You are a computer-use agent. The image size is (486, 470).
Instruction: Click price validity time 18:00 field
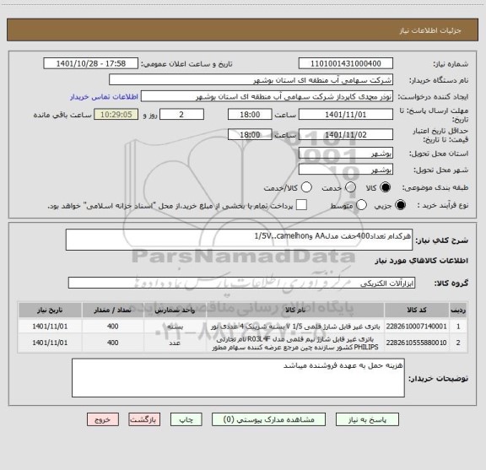point(250,134)
